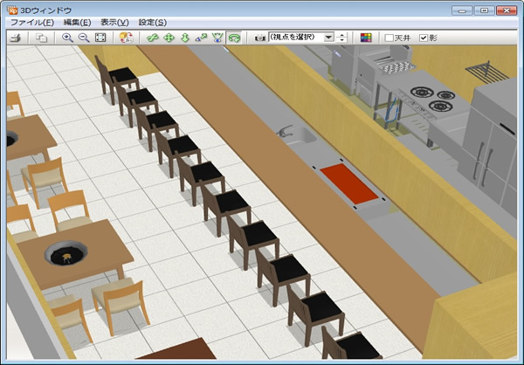Open the color palette grid swatch
This screenshot has height=365, width=524.
pos(366,38)
